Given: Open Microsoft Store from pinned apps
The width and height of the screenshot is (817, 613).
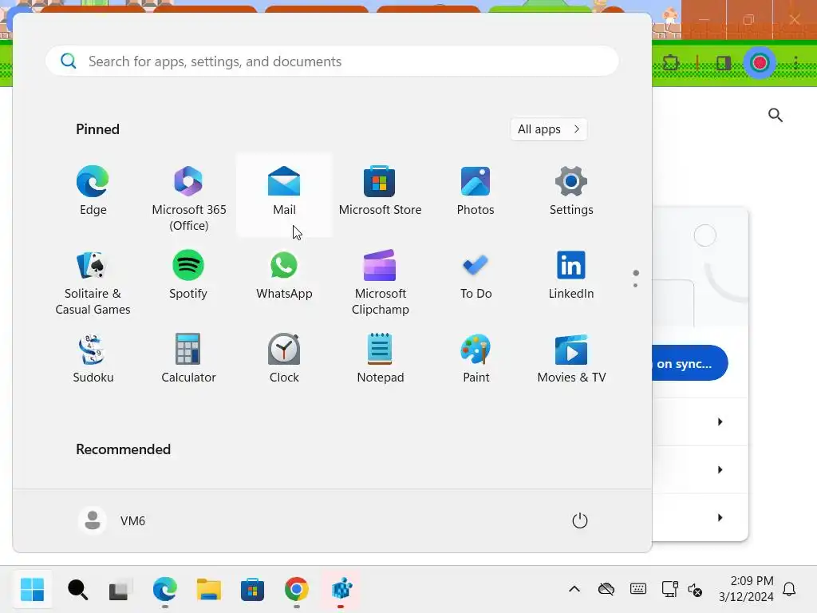Looking at the screenshot, I should click(x=380, y=191).
